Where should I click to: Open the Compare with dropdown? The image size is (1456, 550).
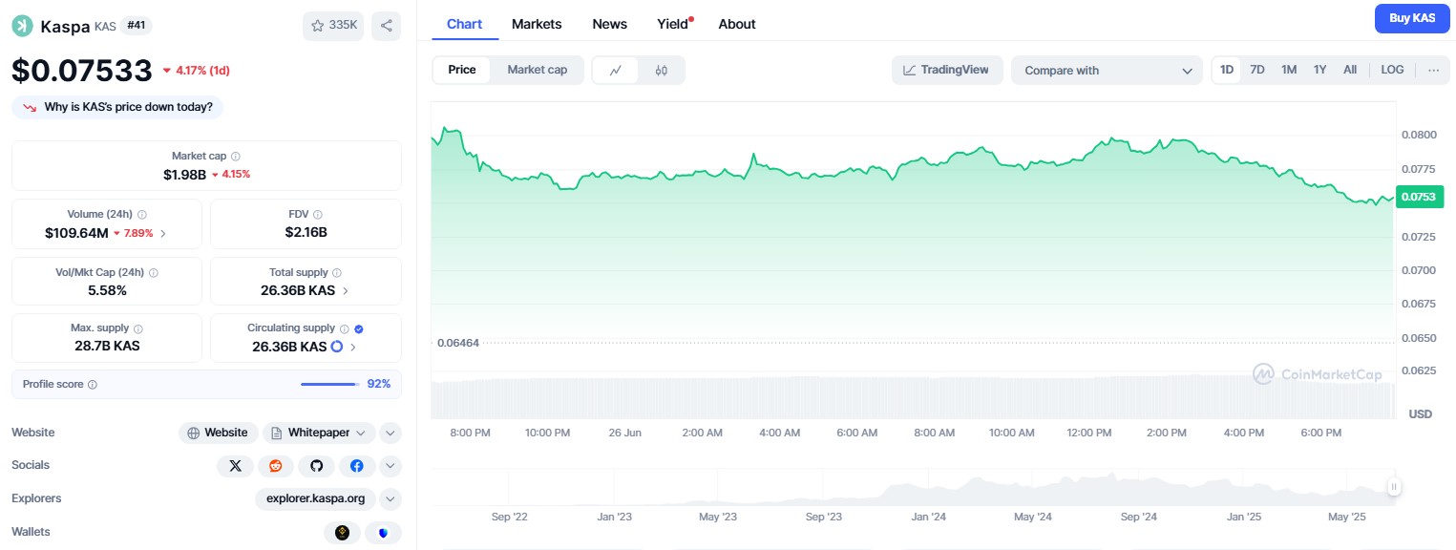(x=1106, y=71)
